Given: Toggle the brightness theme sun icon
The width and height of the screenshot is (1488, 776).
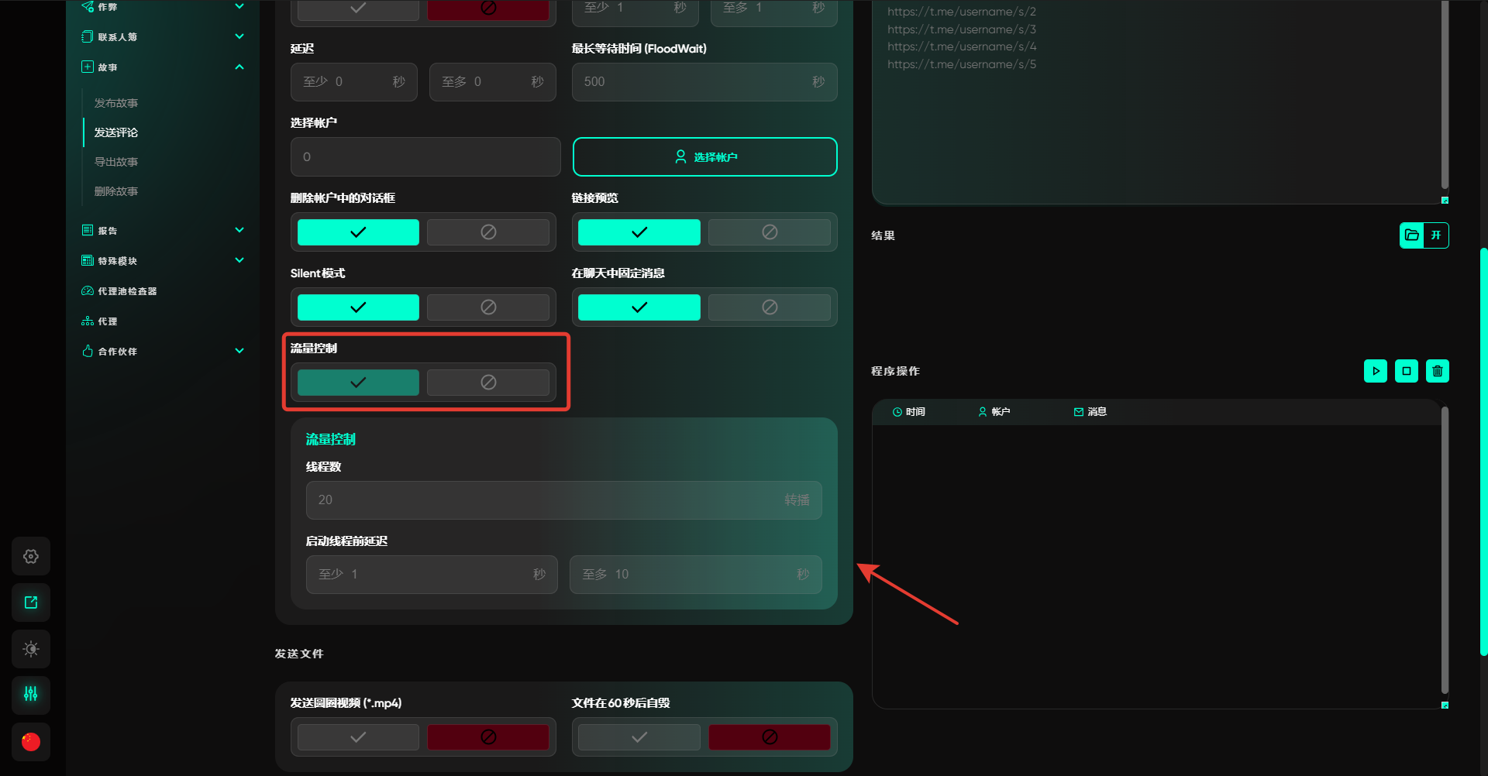Looking at the screenshot, I should pyautogui.click(x=31, y=649).
